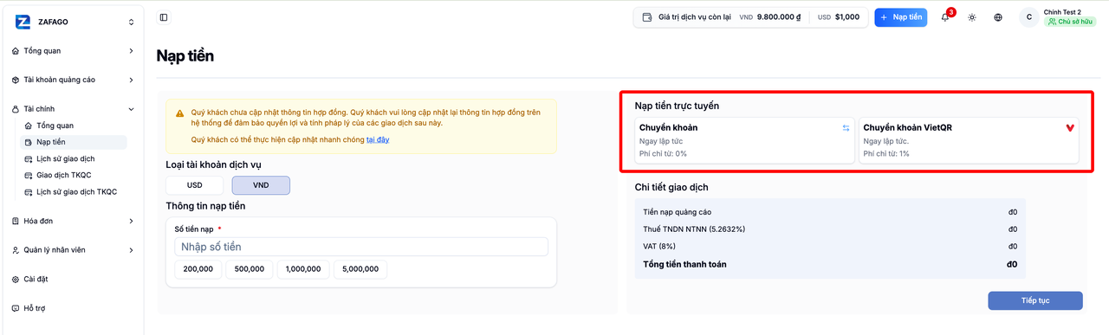Image resolution: width=1109 pixels, height=335 pixels.
Task: Open Lịch sử giao dịch page
Action: pos(73,158)
